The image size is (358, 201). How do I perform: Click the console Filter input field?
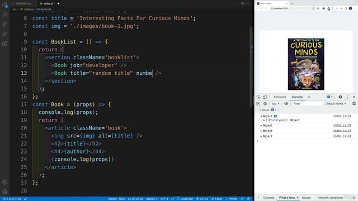(307, 104)
